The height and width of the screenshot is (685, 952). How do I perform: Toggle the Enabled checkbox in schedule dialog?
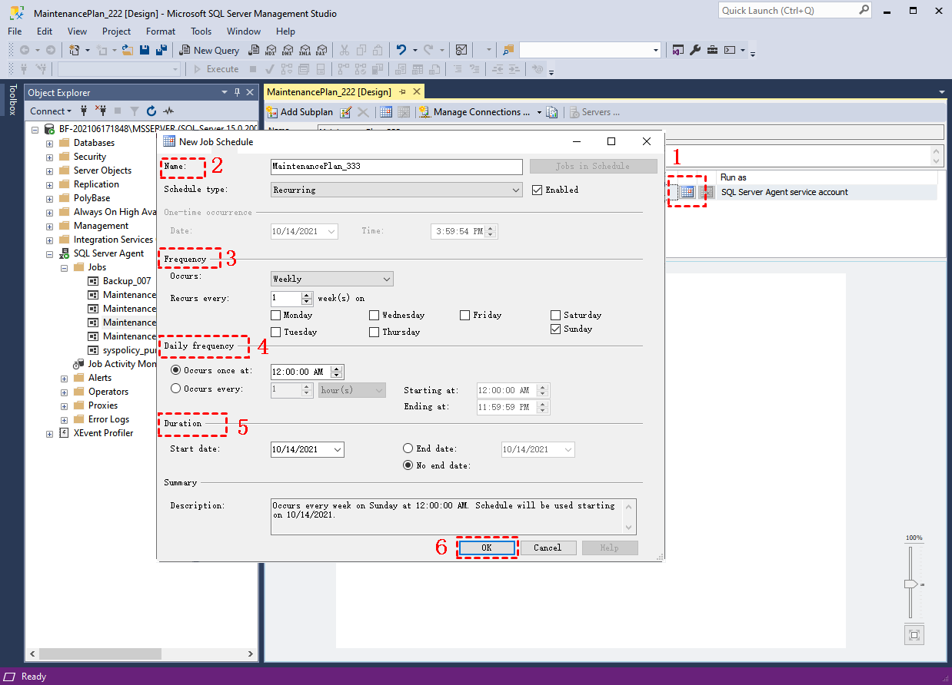pyautogui.click(x=538, y=190)
